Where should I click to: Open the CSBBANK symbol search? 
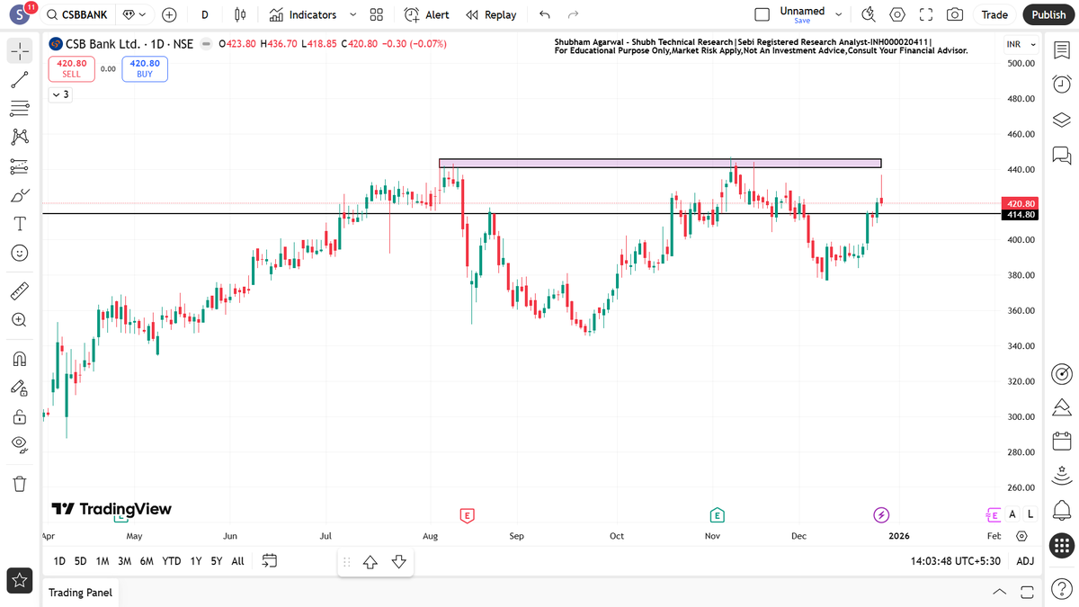pyautogui.click(x=77, y=14)
